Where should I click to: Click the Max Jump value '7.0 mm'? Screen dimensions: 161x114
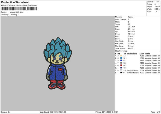pos(131,46)
